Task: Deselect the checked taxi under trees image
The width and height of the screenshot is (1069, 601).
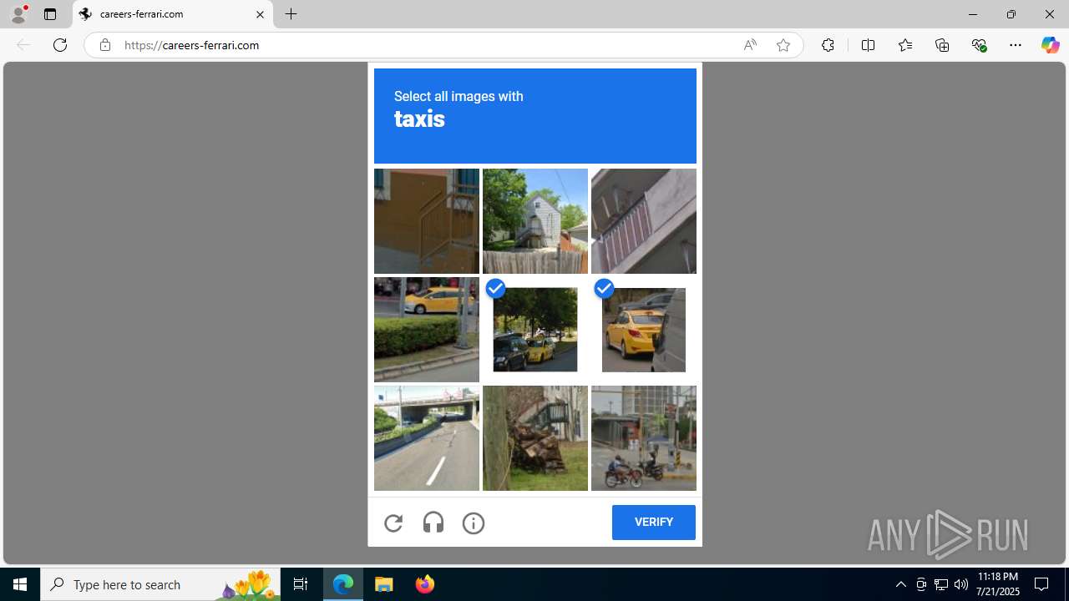Action: tap(535, 330)
